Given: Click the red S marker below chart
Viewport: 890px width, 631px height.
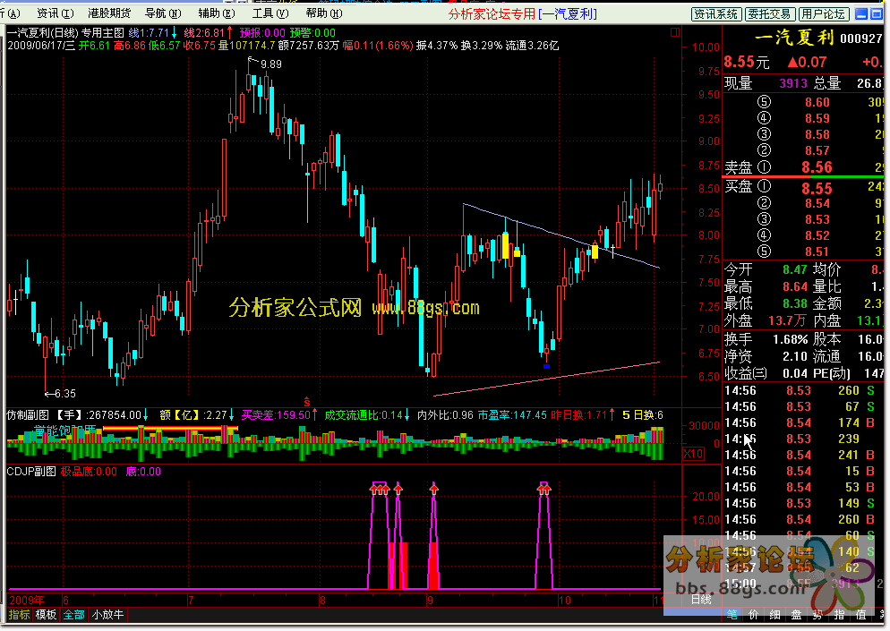Looking at the screenshot, I should click(308, 399).
